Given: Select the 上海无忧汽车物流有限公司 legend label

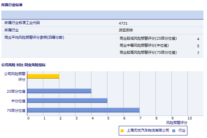Looking at the screenshot, I should [x=148, y=130].
